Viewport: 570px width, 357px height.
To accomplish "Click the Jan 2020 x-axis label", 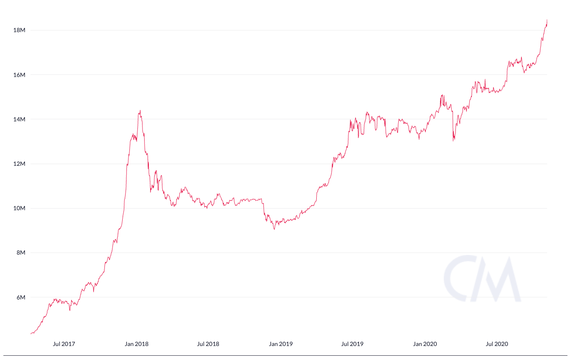I will click(425, 344).
